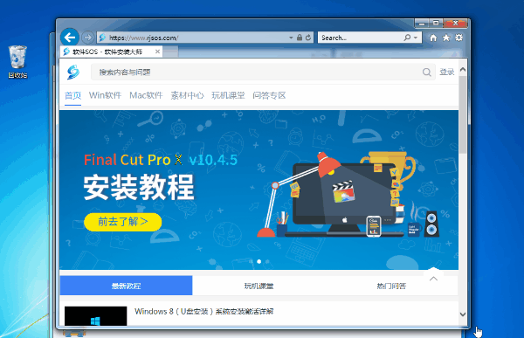Click the forward navigation arrow
Viewport: 524px width, 338px height.
pyautogui.click(x=87, y=37)
